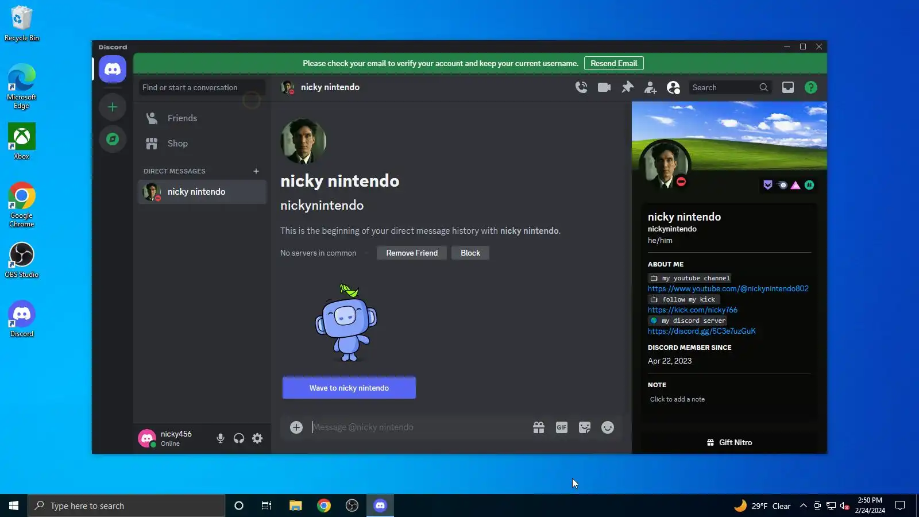Start a video call

coord(604,87)
